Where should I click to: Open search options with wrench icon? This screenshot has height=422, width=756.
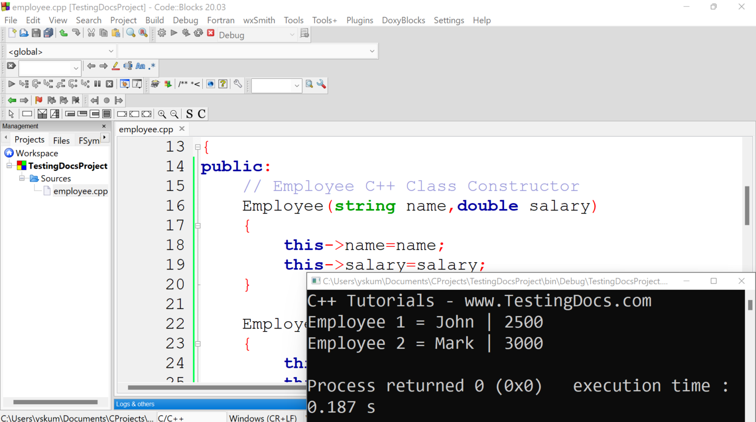[321, 85]
